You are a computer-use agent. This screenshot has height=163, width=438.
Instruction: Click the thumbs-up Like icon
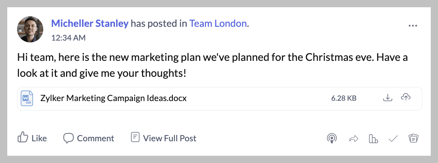[23, 138]
